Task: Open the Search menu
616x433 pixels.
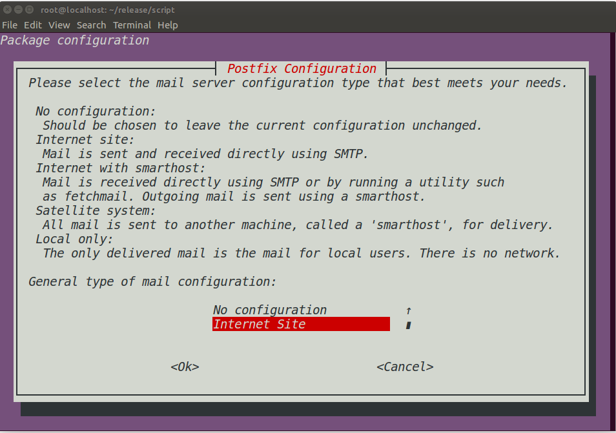Action: (91, 25)
